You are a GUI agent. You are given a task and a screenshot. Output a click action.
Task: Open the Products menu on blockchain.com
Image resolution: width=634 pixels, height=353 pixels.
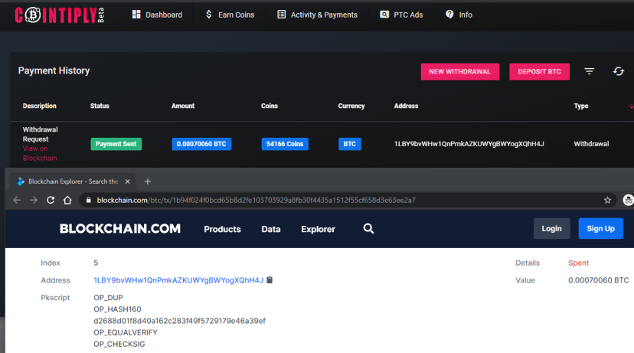222,229
